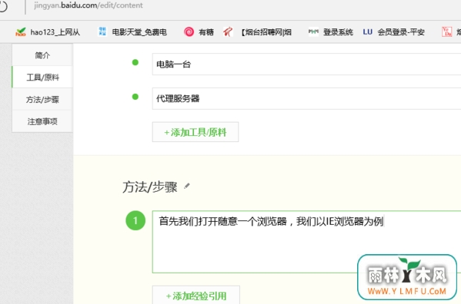This screenshot has height=304, width=461.
Task: Click the 电脑一台 tool input field
Action: [306, 64]
